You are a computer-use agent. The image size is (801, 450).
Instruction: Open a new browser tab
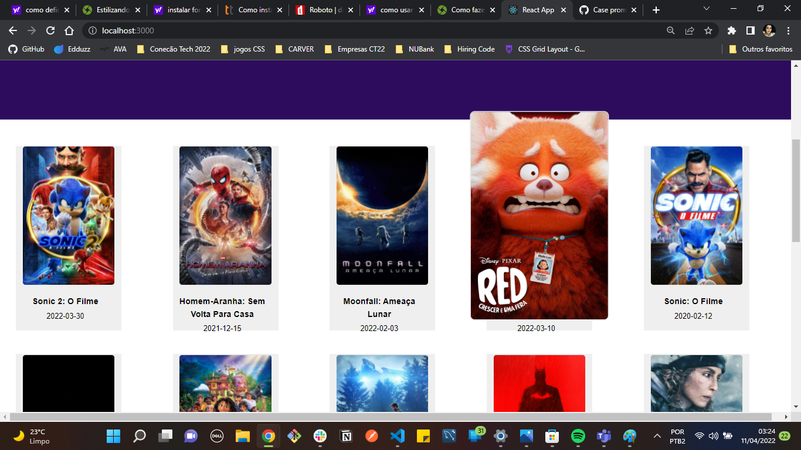(656, 10)
